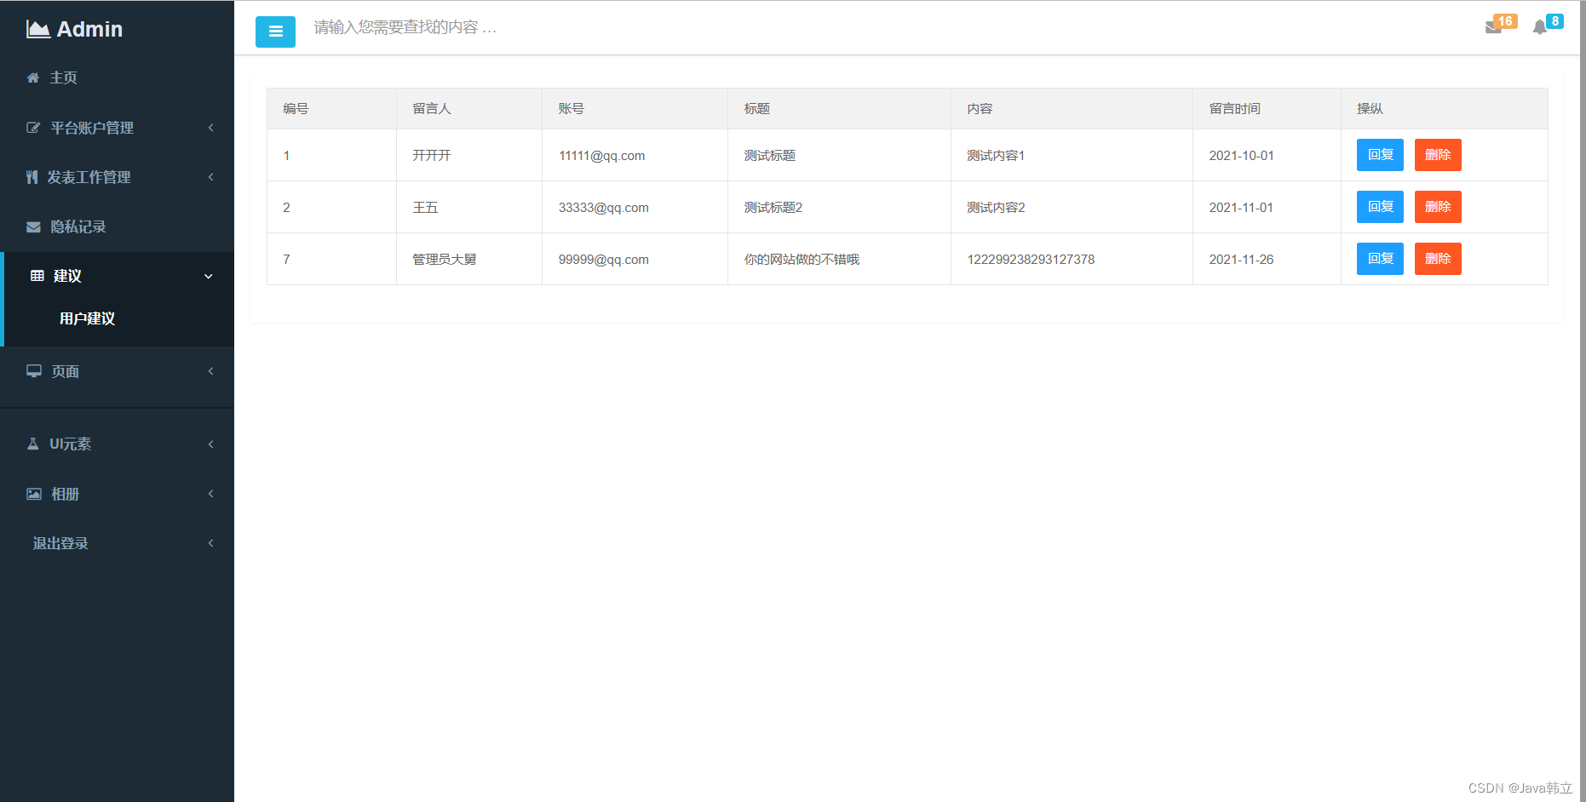Open the mail notifications with badge 16
Screen dimensions: 1586x802
[1500, 25]
